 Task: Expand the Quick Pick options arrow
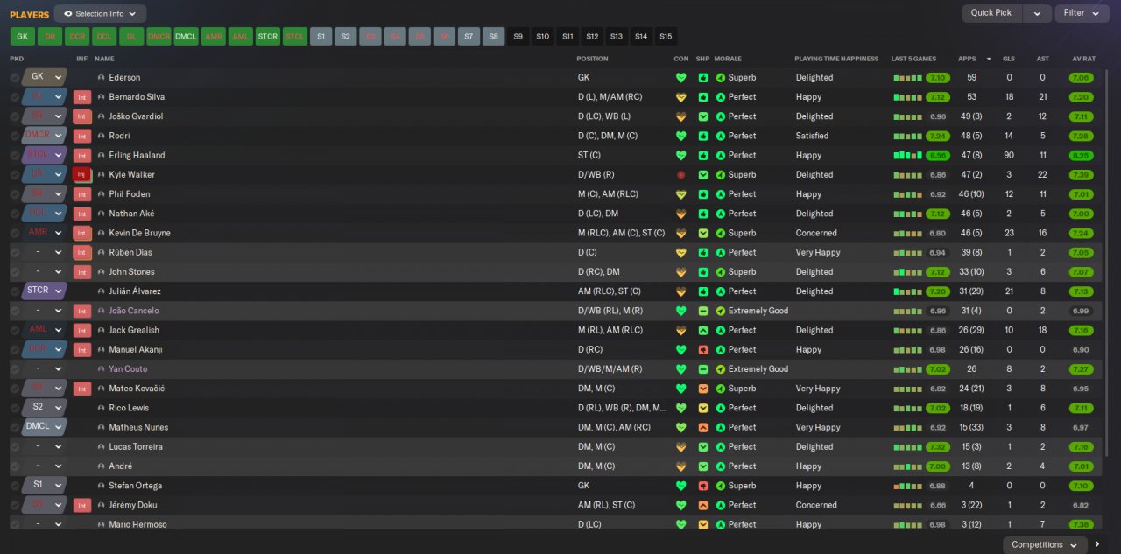point(1037,13)
